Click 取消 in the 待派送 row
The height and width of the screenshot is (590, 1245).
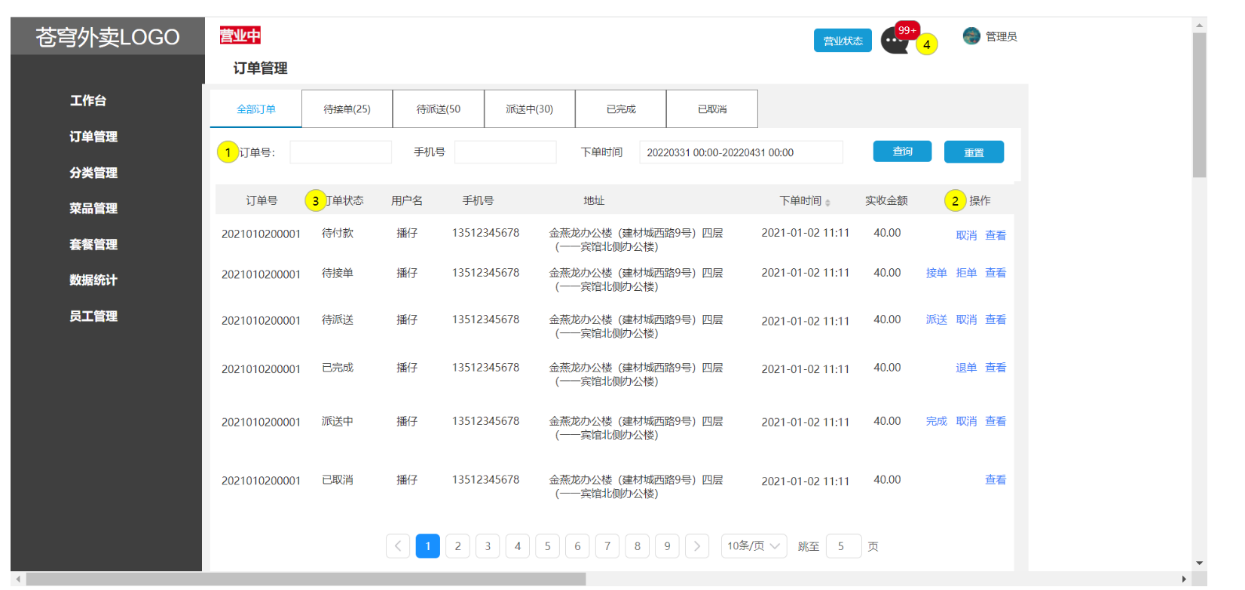tap(966, 319)
